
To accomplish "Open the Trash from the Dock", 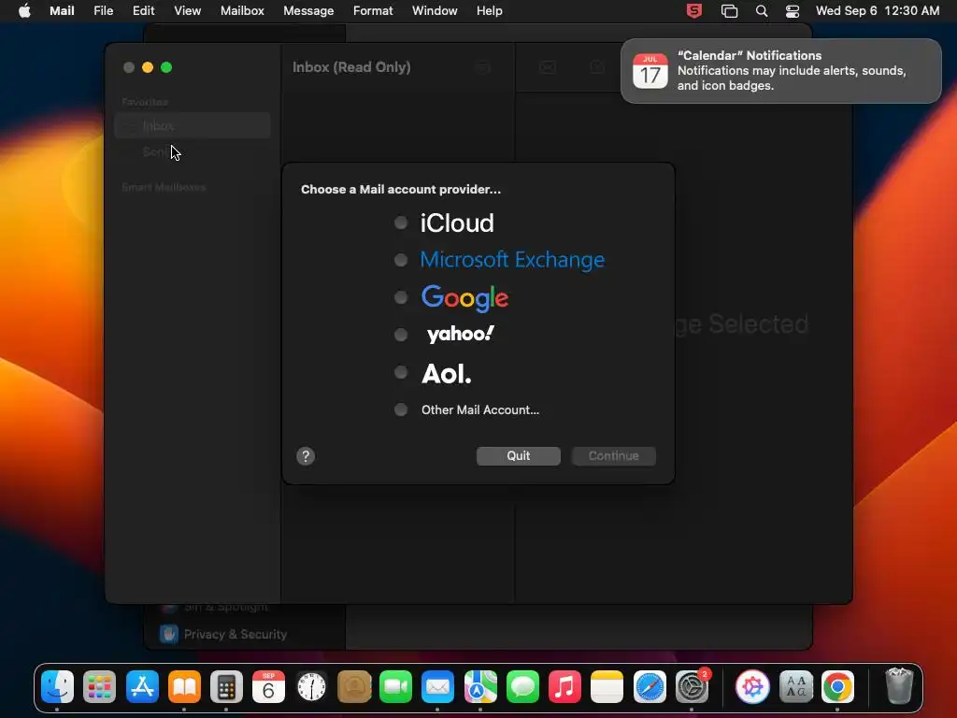I will click(899, 686).
